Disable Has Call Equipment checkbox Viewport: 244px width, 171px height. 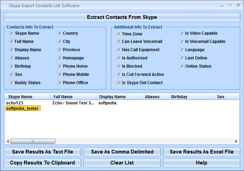pyautogui.click(x=119, y=49)
